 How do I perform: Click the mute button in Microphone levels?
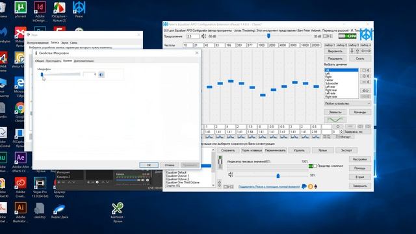pos(101,75)
